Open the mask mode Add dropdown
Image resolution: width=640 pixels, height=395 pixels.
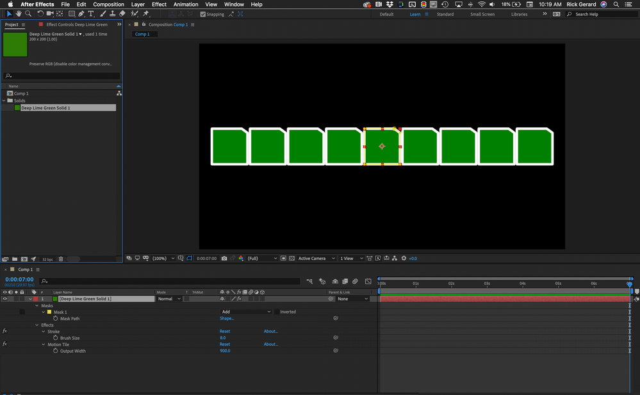246,312
